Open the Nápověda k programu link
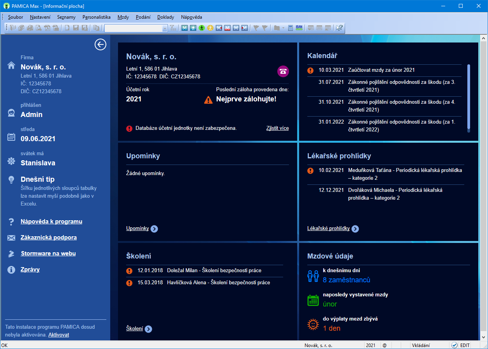The image size is (488, 349). 51,221
